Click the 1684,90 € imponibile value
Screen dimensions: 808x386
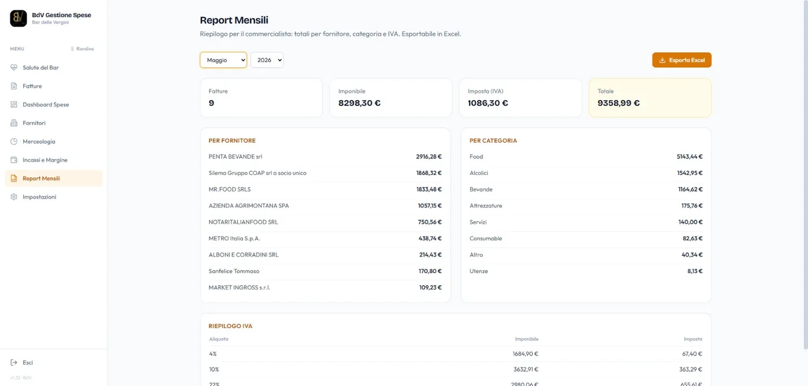(x=525, y=354)
